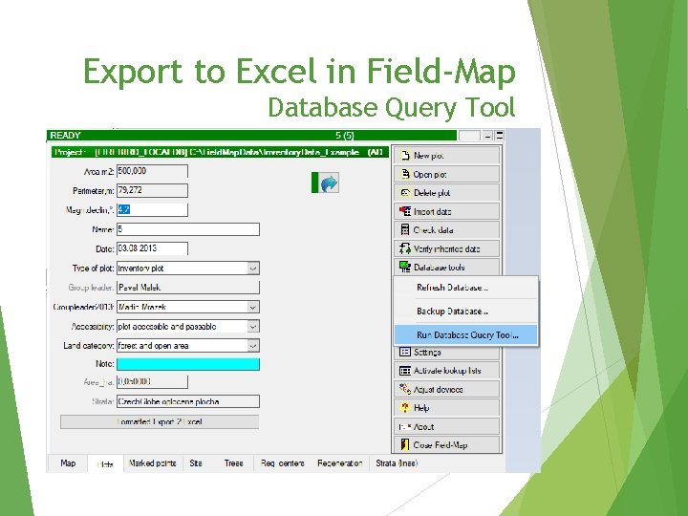
Task: Click the Area_ha input field
Action: click(152, 381)
